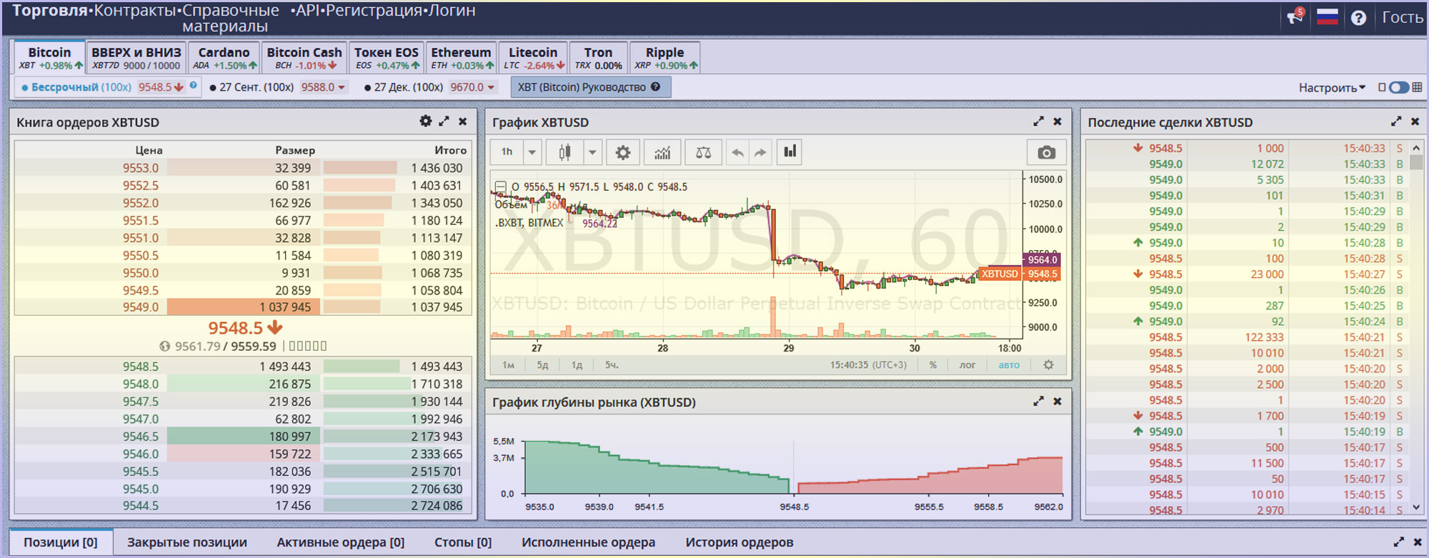
Task: Open the Активные ордера [0] tab
Action: [x=340, y=542]
